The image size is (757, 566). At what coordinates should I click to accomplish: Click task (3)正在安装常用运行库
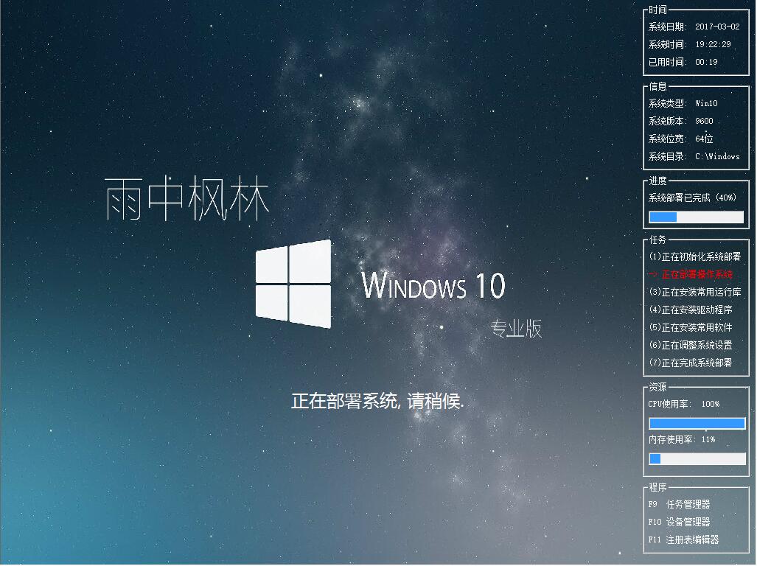coord(695,292)
